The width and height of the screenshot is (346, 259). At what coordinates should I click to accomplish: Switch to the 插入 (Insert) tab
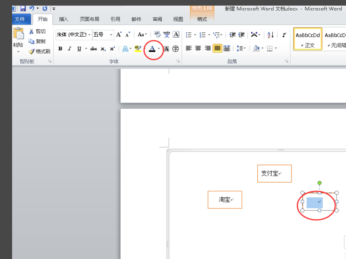tap(64, 19)
